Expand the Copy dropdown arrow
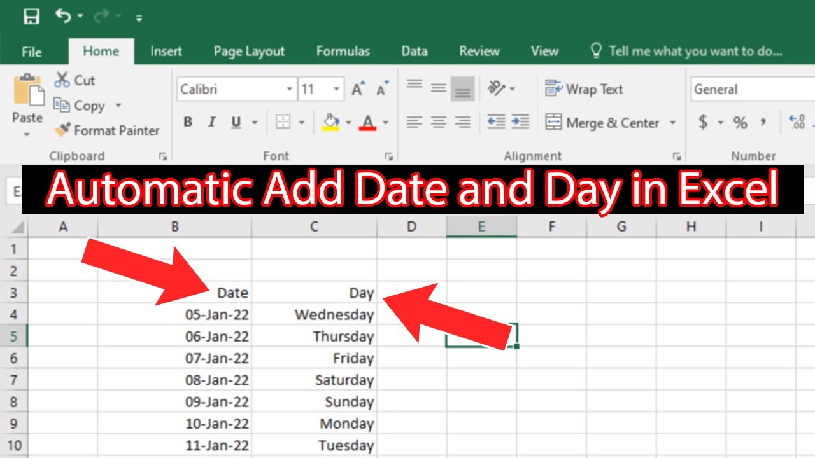This screenshot has height=458, width=815. click(x=118, y=106)
